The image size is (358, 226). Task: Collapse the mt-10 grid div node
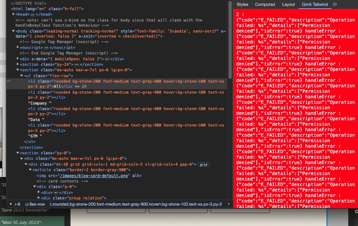click(26, 164)
